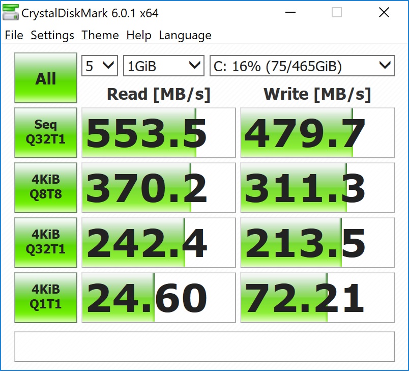This screenshot has width=409, height=371.
Task: Click the 4KiB Q32T1 read result 242.4
Action: [x=159, y=243]
